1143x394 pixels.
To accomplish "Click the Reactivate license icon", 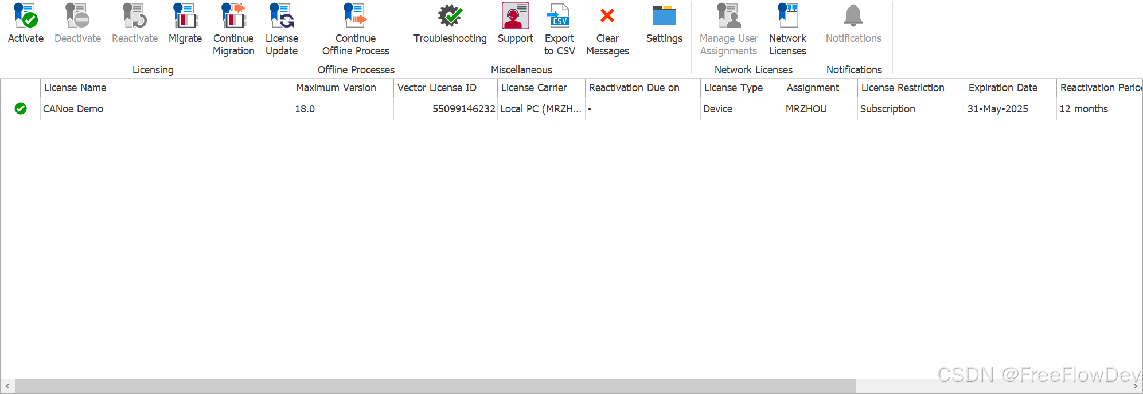I will click(x=135, y=15).
